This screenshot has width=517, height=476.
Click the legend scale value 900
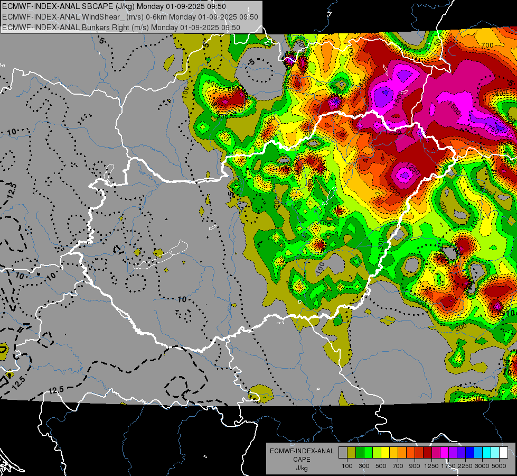pyautogui.click(x=415, y=466)
